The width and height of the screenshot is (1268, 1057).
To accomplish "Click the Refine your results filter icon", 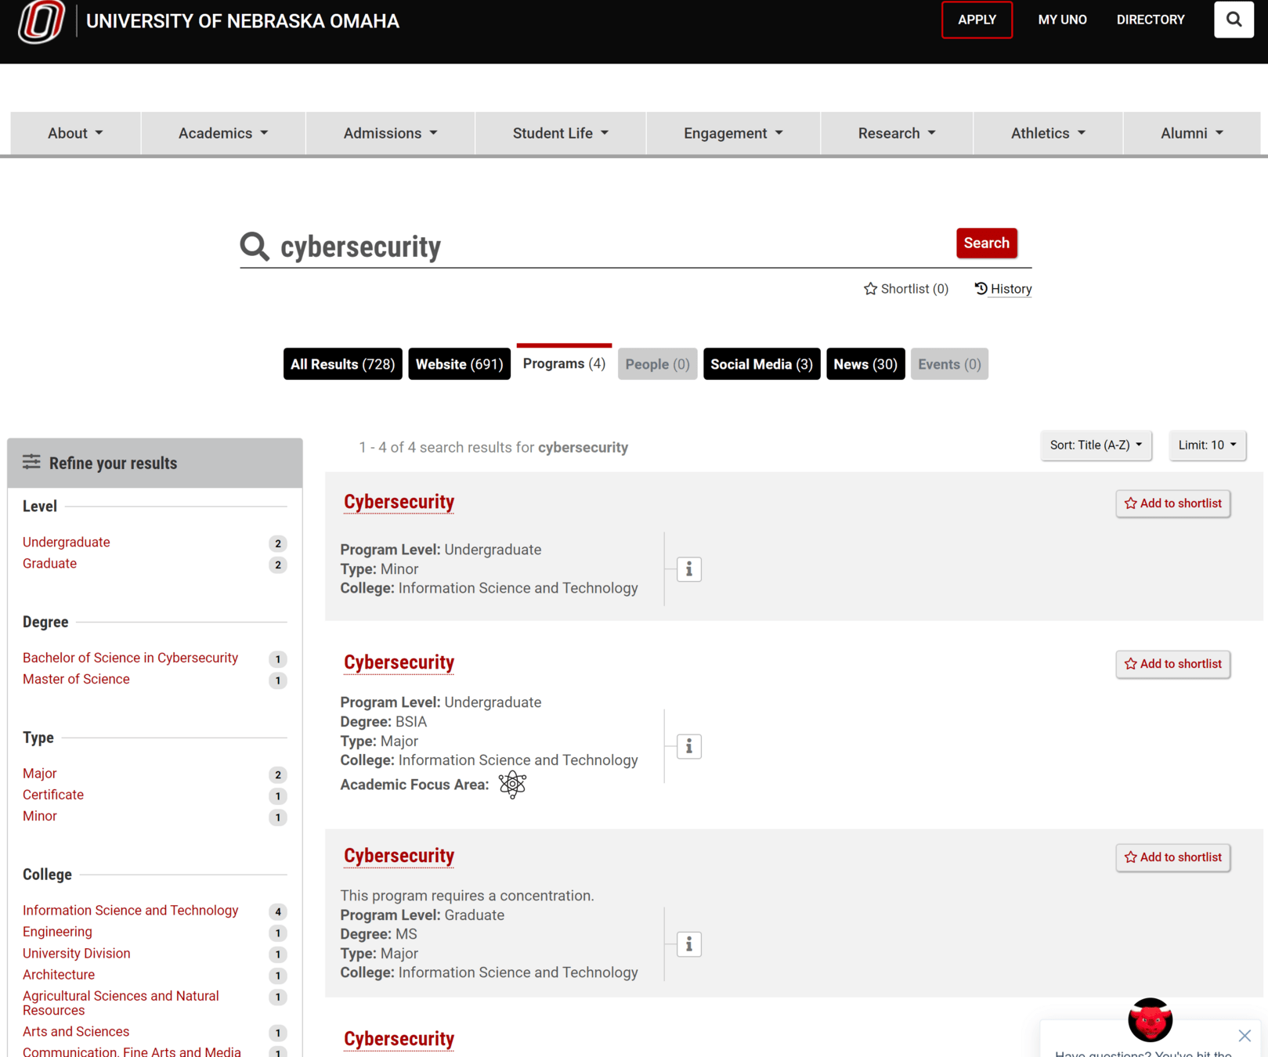I will click(31, 462).
